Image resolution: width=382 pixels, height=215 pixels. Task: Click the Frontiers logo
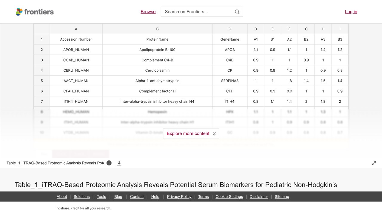(35, 12)
